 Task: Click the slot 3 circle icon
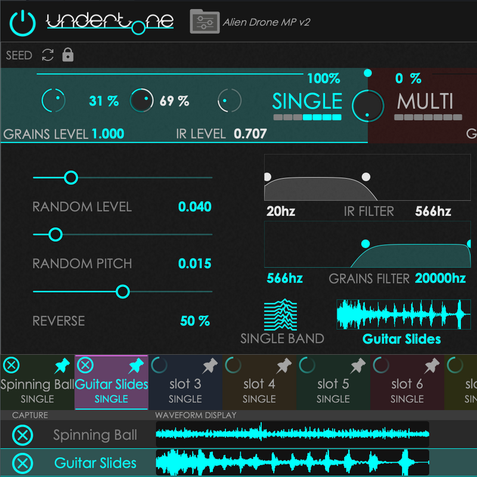[159, 365]
